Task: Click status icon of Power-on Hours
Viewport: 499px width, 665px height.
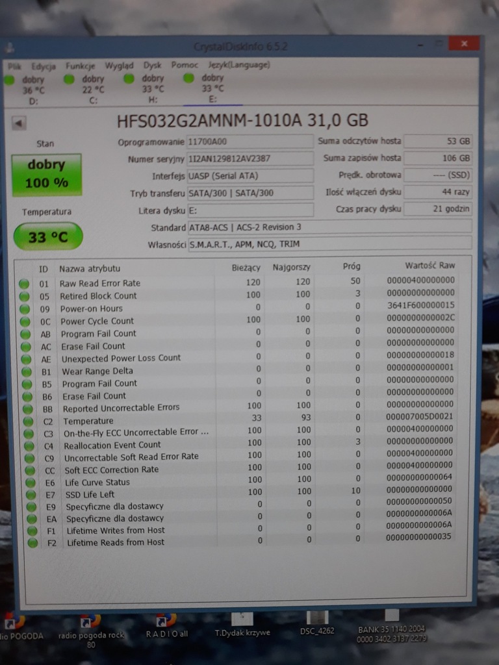Action: pyautogui.click(x=25, y=308)
